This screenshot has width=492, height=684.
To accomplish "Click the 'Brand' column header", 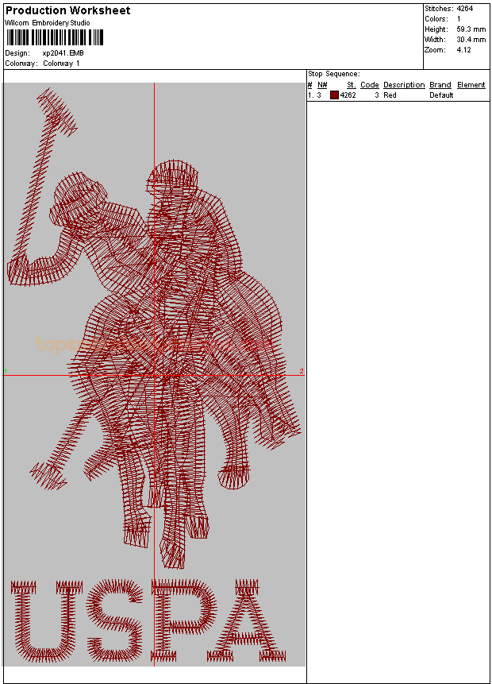I will pyautogui.click(x=440, y=85).
